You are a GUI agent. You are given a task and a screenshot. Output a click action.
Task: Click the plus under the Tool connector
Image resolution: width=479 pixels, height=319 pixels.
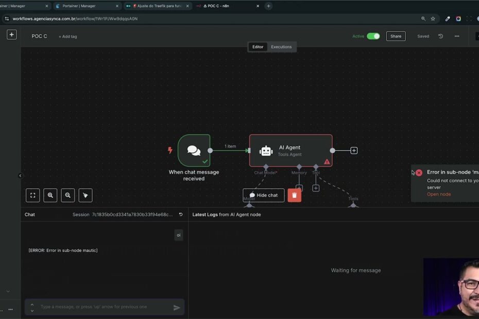click(x=315, y=188)
